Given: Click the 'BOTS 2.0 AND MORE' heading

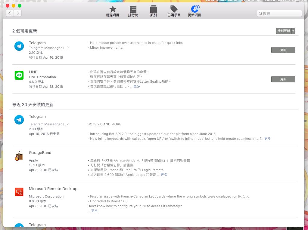Looking at the screenshot, I should [104, 124].
